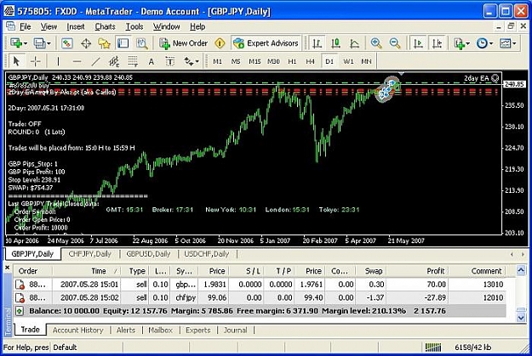Open the Data Window crosshair icon

point(86,43)
